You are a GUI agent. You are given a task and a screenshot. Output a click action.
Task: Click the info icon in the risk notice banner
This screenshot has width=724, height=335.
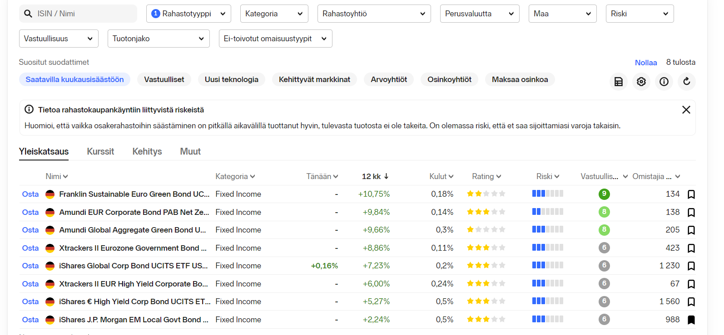29,109
